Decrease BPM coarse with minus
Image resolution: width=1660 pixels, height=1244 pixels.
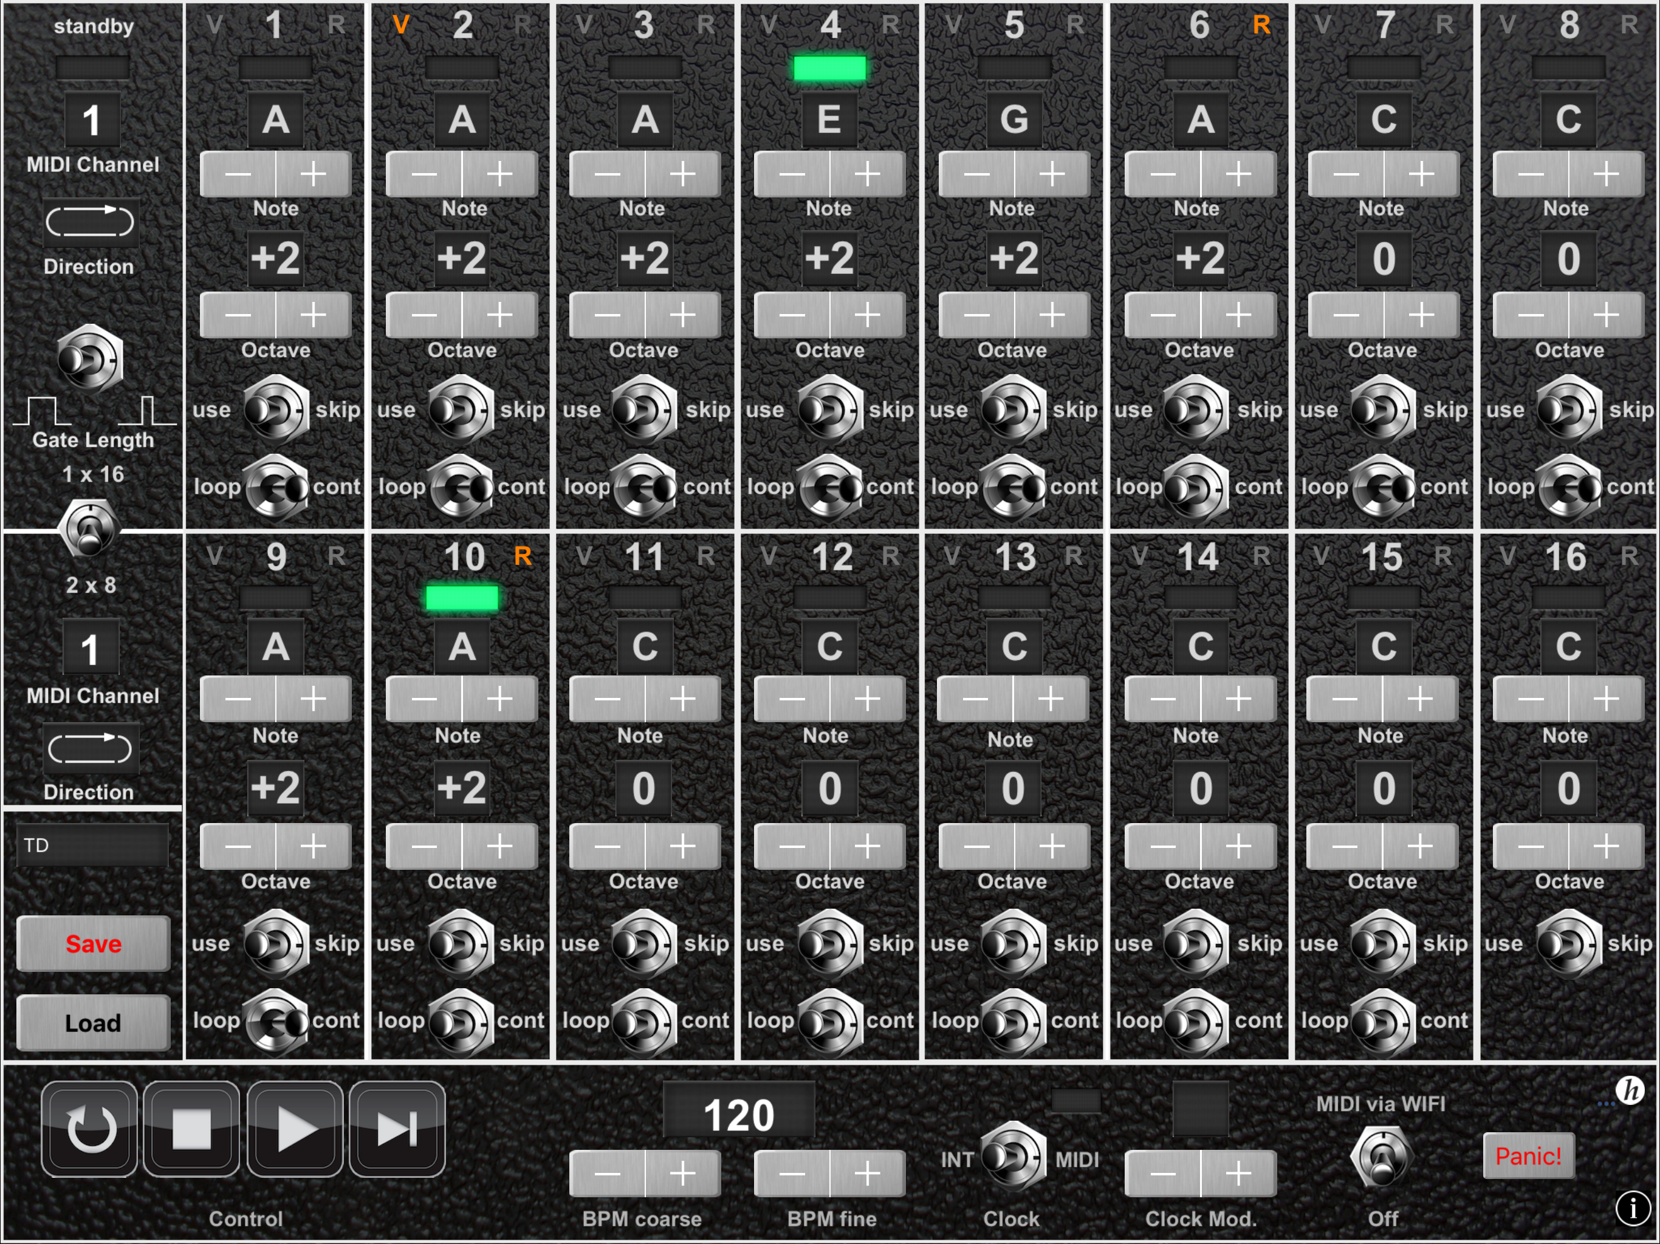[x=607, y=1174]
